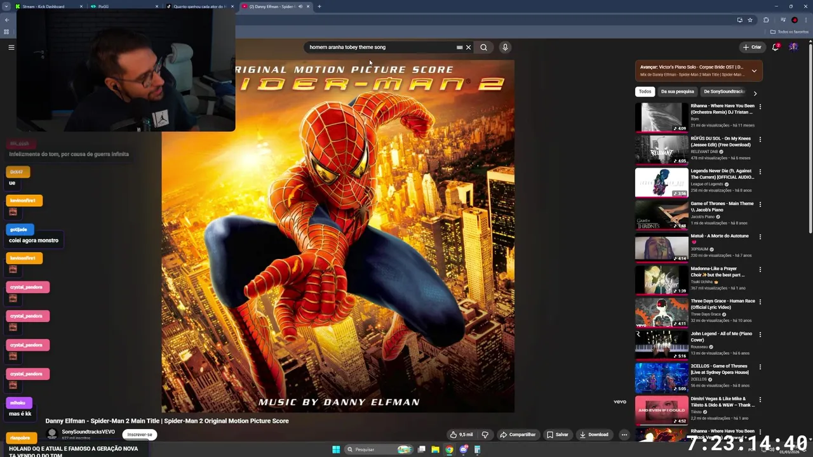
Task: Open Task View from taskbar
Action: pyautogui.click(x=421, y=449)
